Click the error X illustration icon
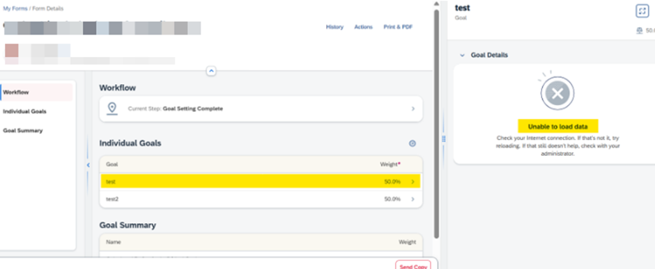The image size is (655, 269). tap(557, 93)
